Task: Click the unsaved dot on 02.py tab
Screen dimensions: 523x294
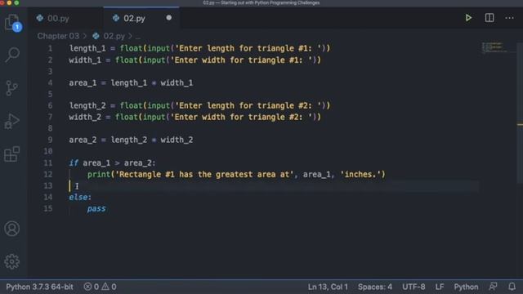Action: [x=169, y=18]
